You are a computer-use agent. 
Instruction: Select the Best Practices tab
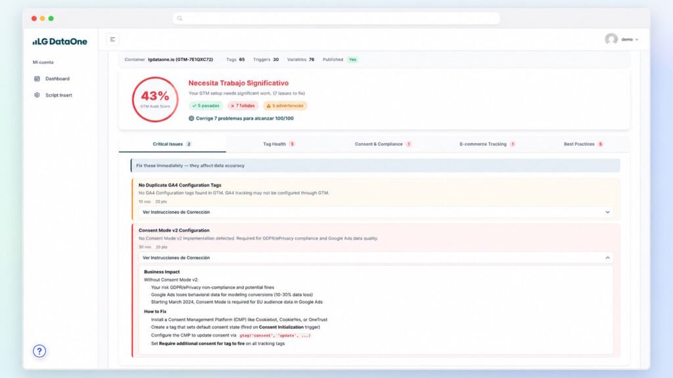point(584,144)
